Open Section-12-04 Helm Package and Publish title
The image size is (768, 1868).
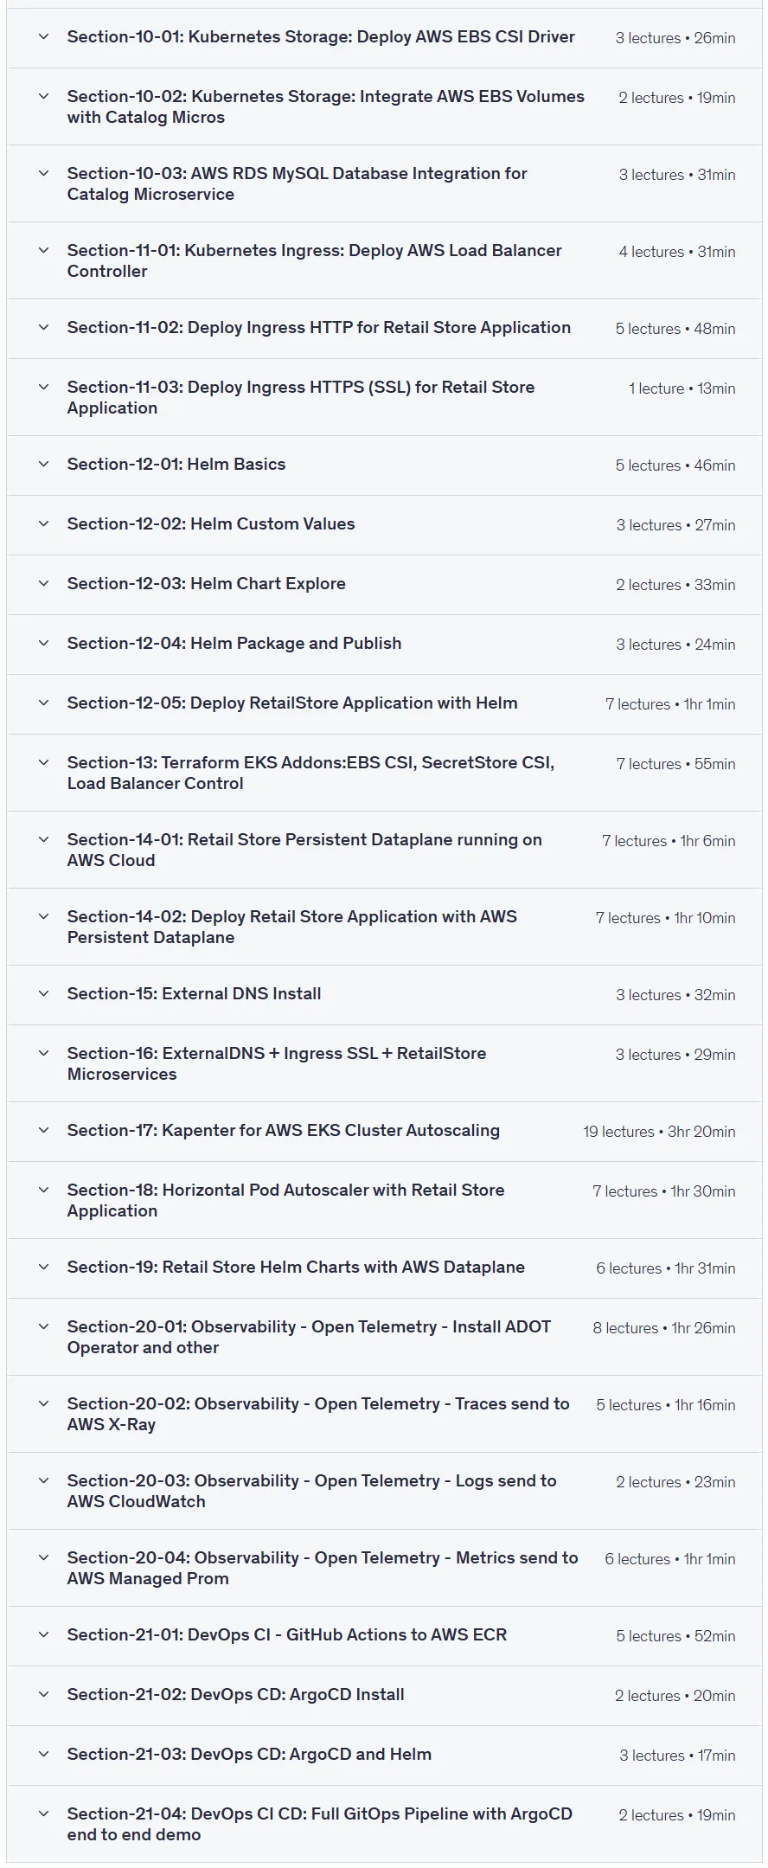point(234,644)
